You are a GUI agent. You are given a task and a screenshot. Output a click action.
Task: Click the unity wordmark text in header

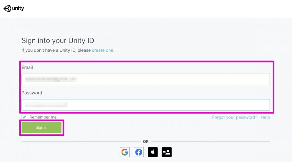[x=18, y=8]
